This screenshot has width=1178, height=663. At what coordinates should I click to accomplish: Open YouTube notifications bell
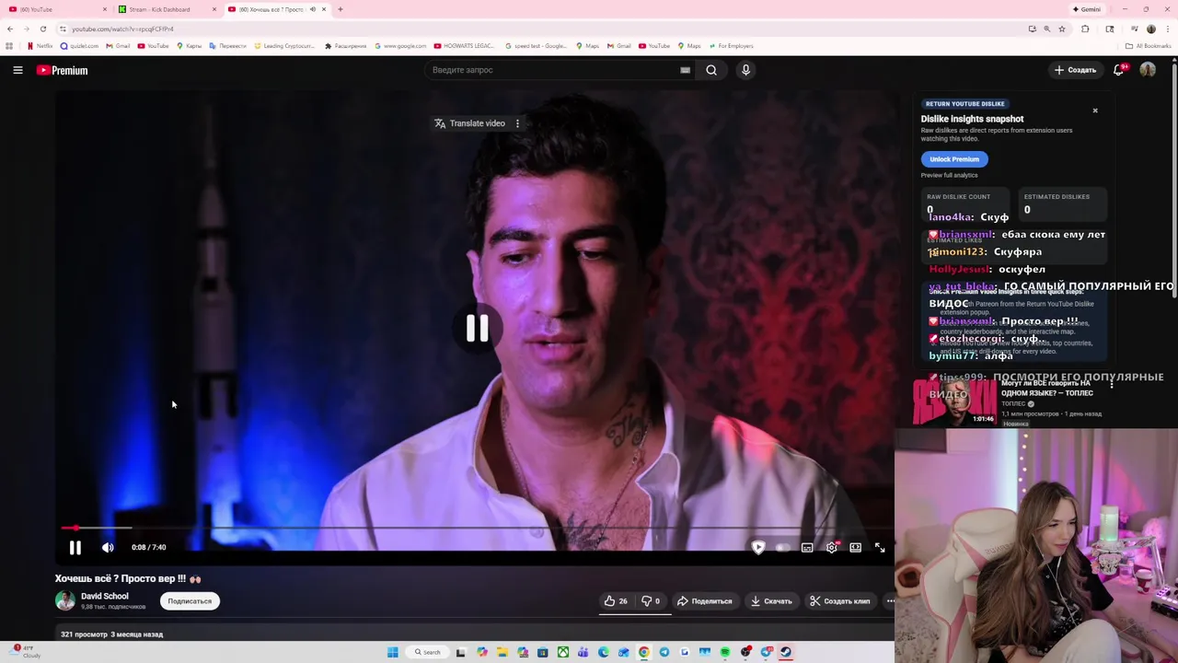click(1119, 70)
